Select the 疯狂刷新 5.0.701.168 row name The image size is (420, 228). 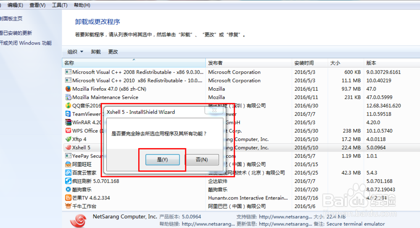(x=96, y=181)
